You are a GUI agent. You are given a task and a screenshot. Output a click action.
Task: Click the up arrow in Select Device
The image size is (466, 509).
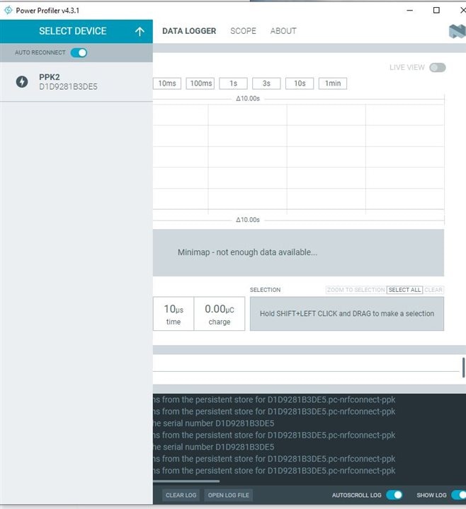(140, 32)
